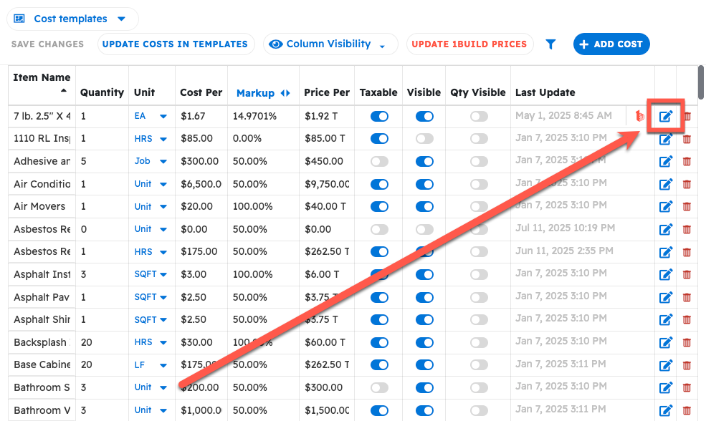
Task: Click the 1build flame icon in first row
Action: pyautogui.click(x=641, y=116)
